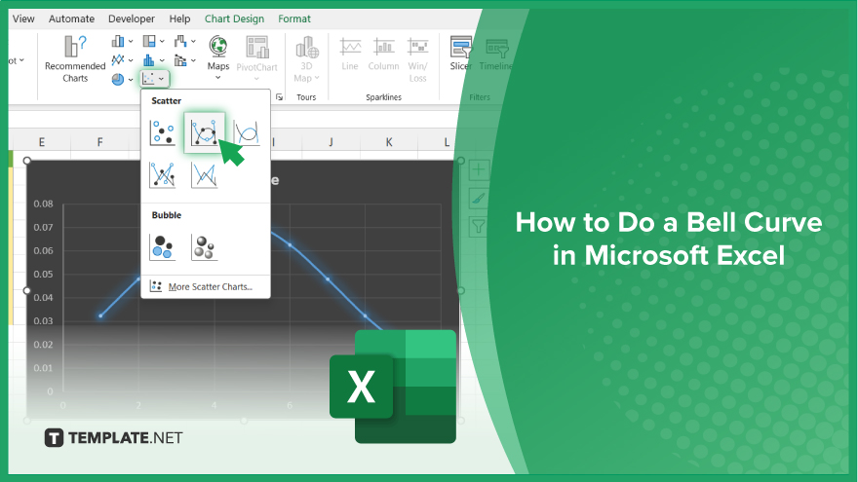Screen dimensions: 858x482
Task: Open the Charts group dialog launcher
Action: (x=279, y=97)
